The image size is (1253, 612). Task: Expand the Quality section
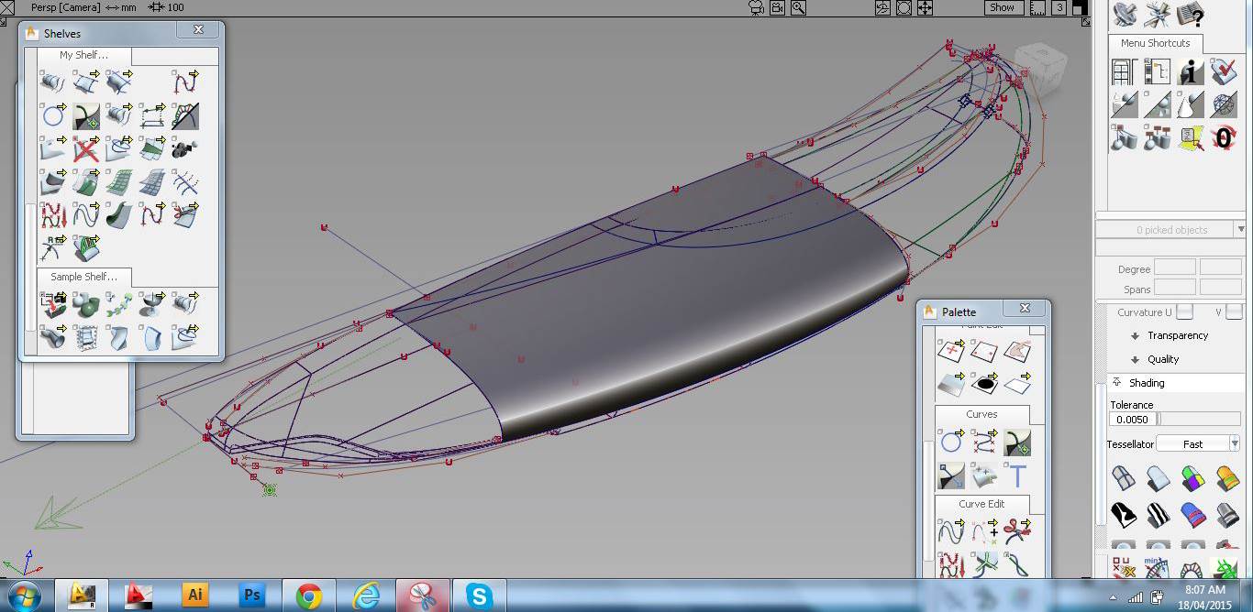[x=1162, y=359]
